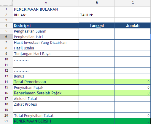This screenshot has width=151, height=124.
Task: Click the Penghasilan Suami cell
Action: click(x=46, y=31)
